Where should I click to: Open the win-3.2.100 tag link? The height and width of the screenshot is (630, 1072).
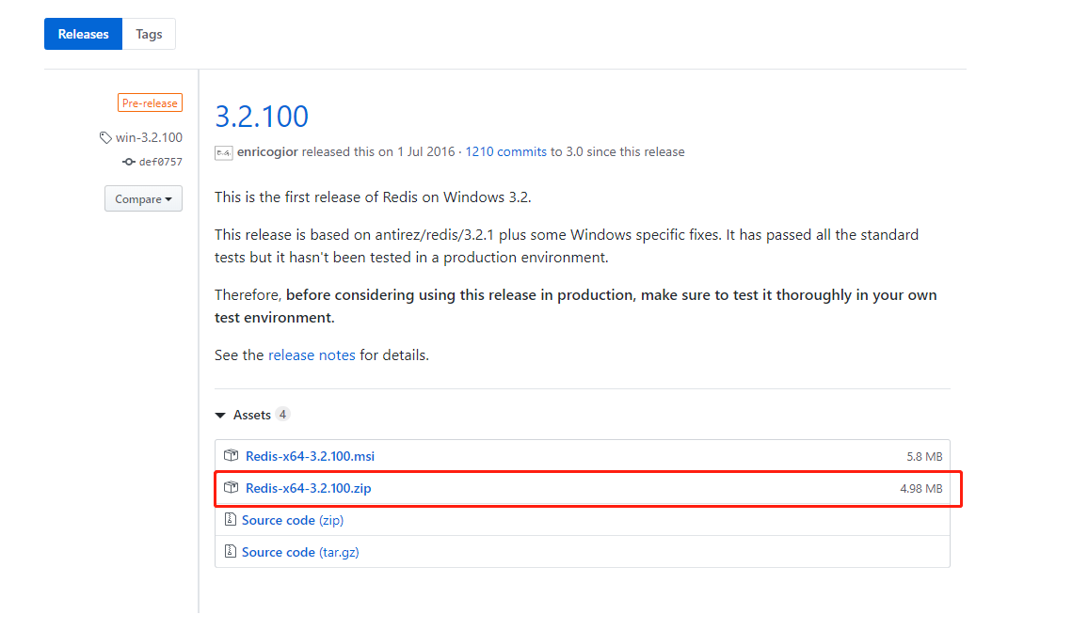pyautogui.click(x=149, y=137)
